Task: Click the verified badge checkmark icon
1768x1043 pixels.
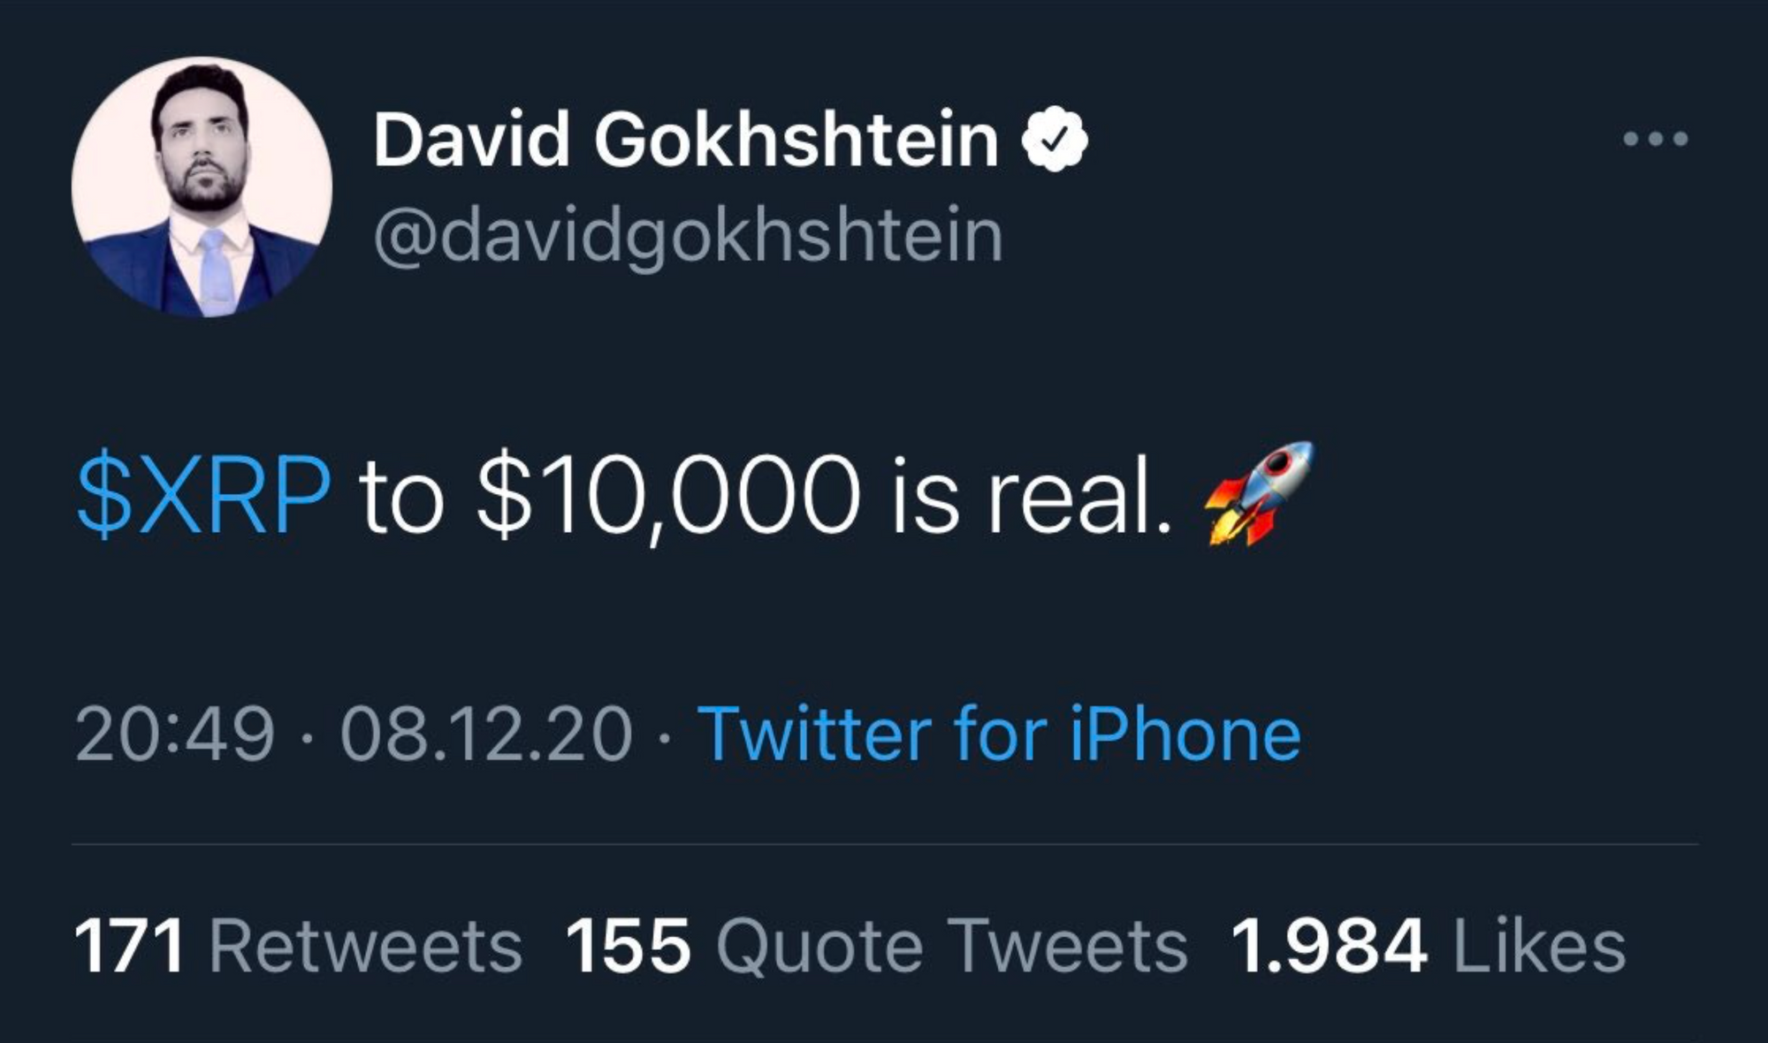Action: tap(1054, 139)
